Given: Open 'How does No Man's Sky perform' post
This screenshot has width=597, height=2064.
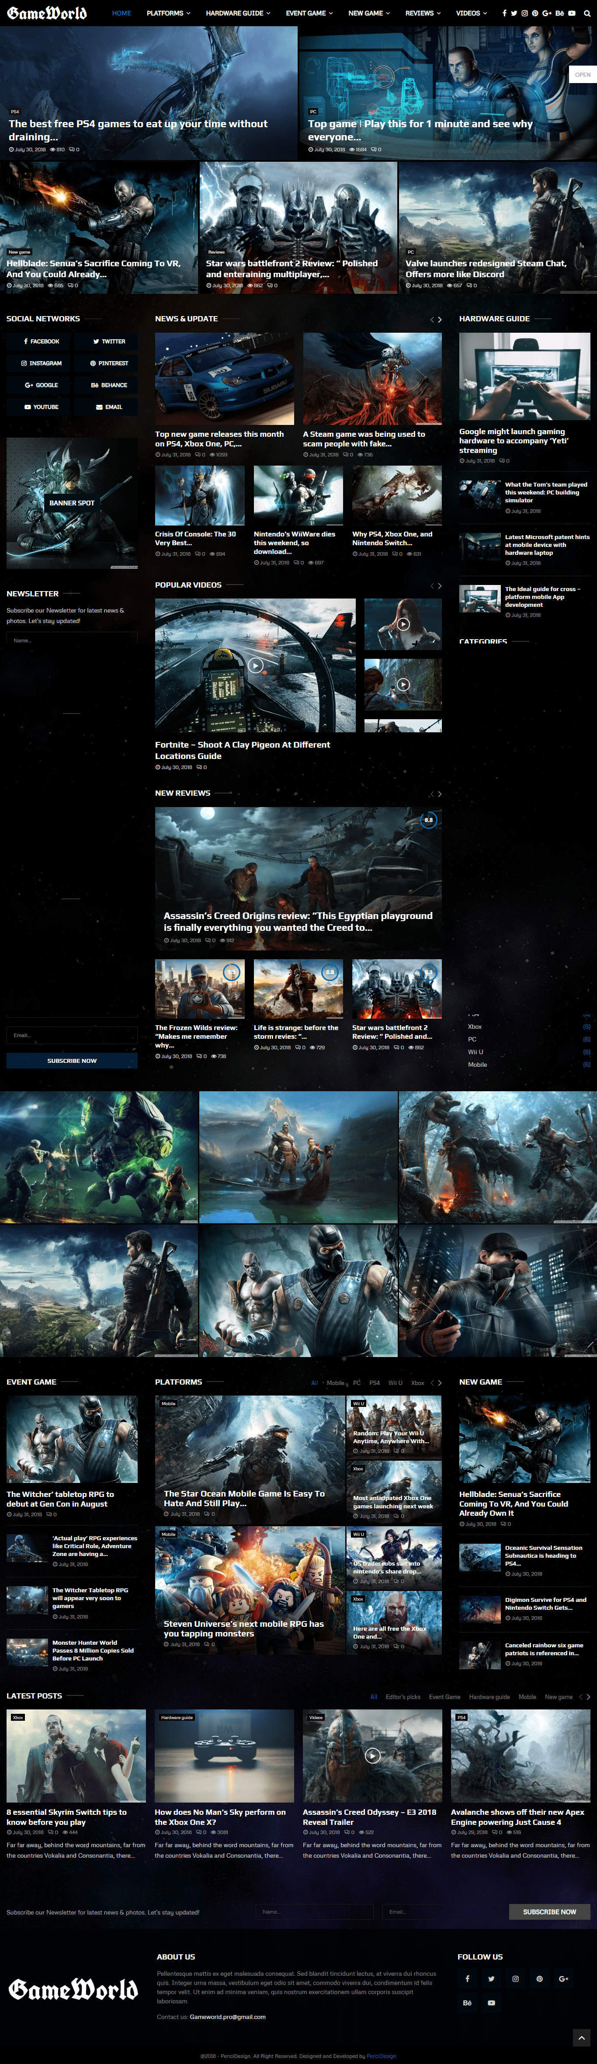Looking at the screenshot, I should point(219,1817).
